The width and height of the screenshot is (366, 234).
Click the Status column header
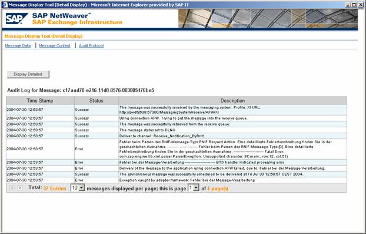coord(96,101)
